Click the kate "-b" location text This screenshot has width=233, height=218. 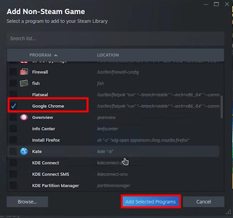[105, 152]
